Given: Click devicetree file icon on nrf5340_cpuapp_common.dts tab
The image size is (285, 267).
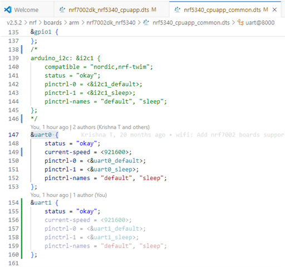Looking at the screenshot, I should (x=178, y=9).
